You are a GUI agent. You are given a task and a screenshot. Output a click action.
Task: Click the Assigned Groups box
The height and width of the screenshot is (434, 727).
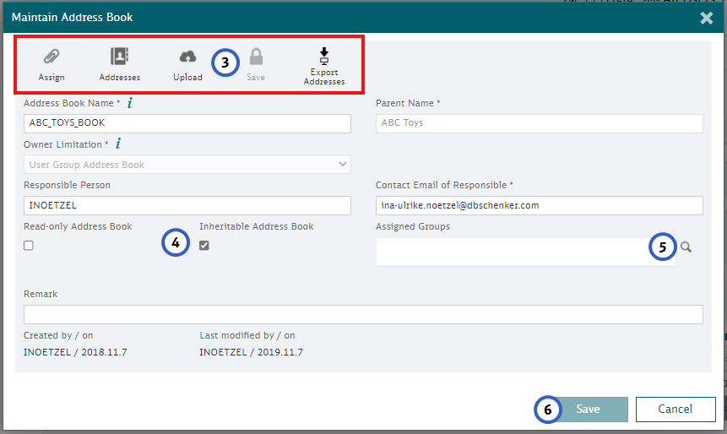[526, 252]
